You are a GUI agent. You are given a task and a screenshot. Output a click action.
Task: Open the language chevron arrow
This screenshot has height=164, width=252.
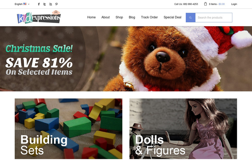coord(29,4)
